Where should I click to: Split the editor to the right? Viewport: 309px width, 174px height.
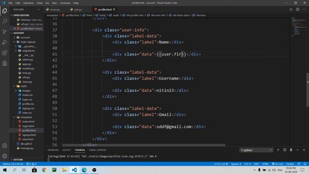(x=297, y=10)
